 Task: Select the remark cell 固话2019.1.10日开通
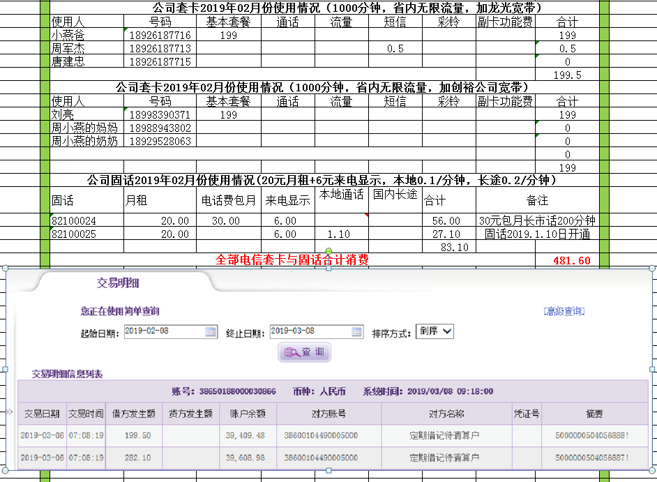[537, 234]
